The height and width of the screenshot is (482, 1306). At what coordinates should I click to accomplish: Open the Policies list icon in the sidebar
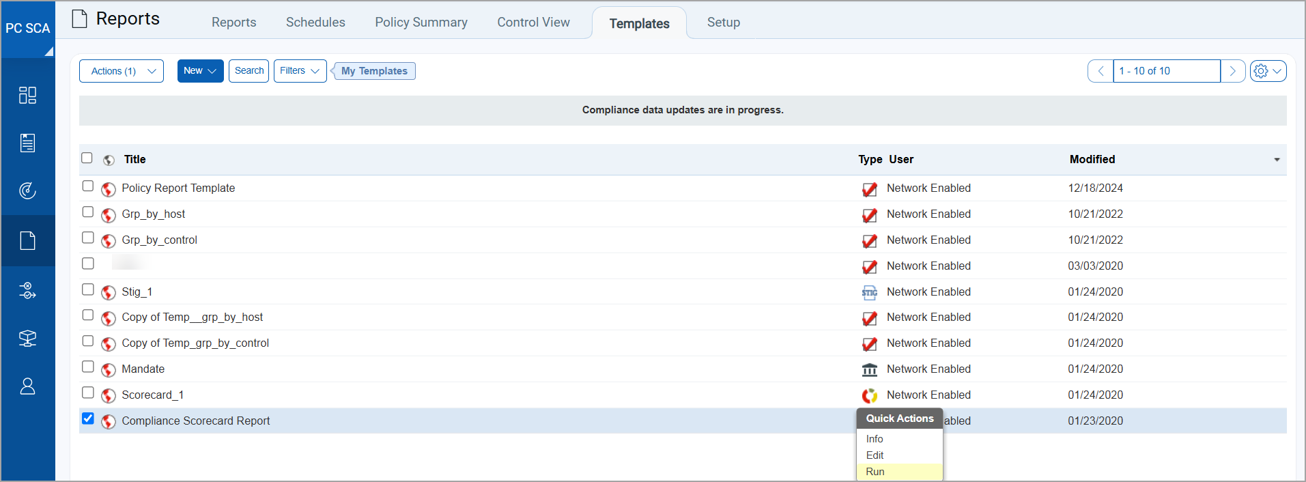[x=27, y=143]
